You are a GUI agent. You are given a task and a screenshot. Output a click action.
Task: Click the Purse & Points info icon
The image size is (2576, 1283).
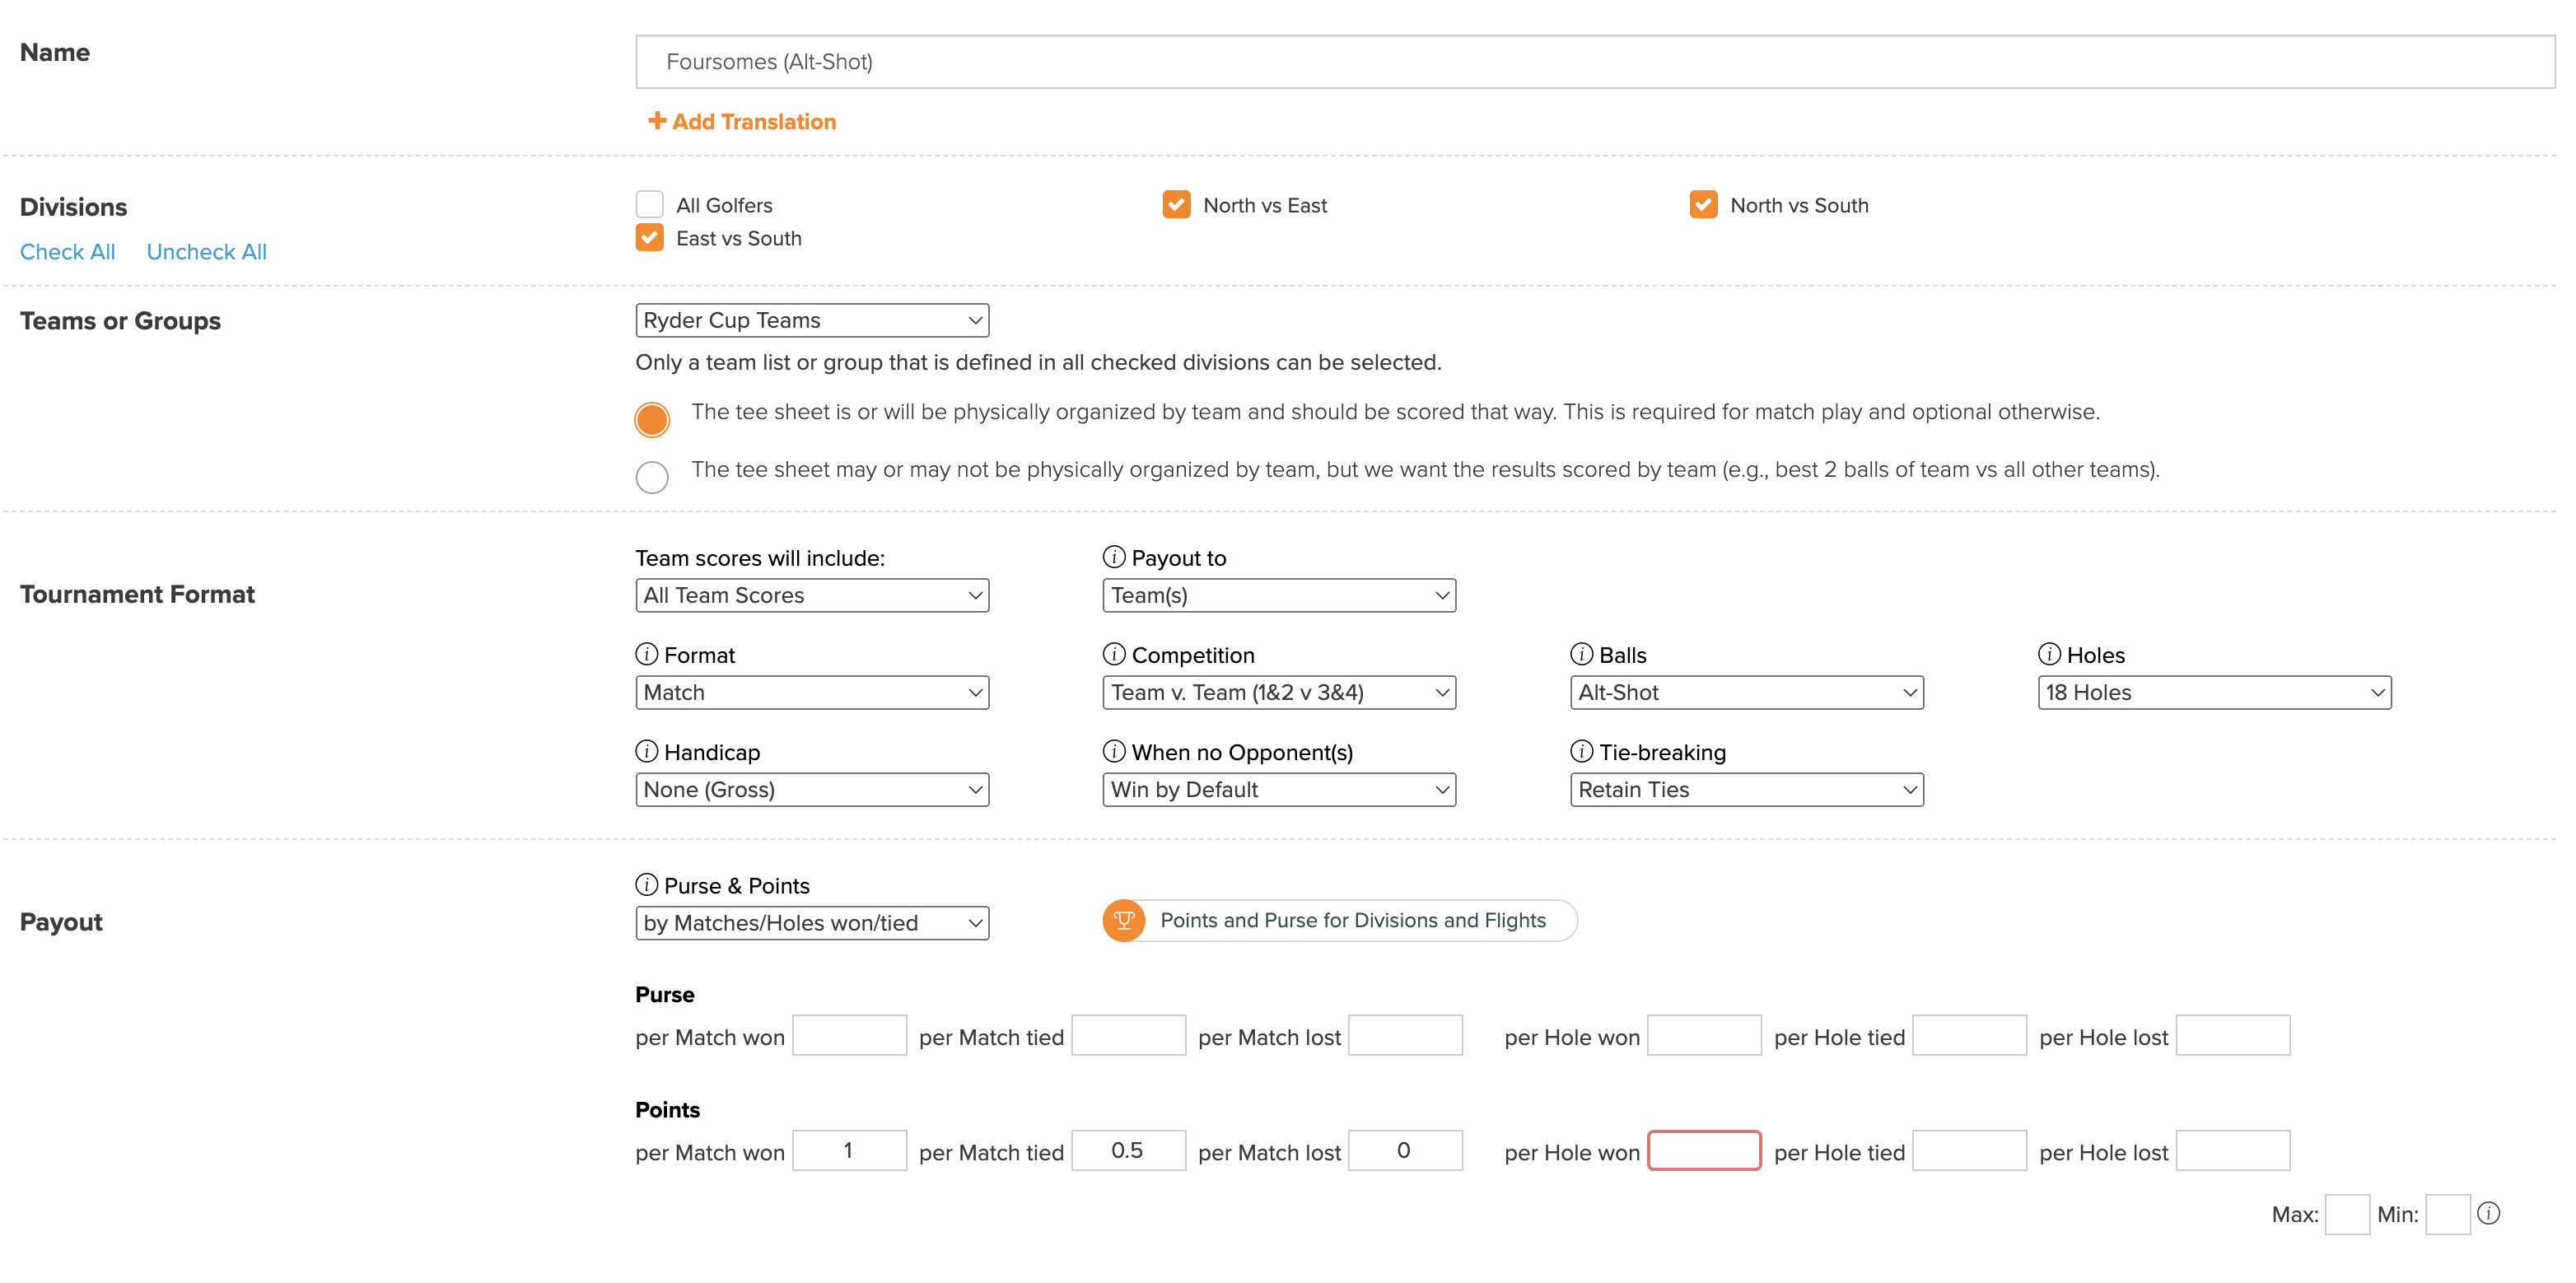(x=646, y=885)
